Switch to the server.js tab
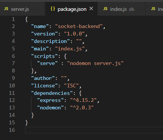 (22, 9)
